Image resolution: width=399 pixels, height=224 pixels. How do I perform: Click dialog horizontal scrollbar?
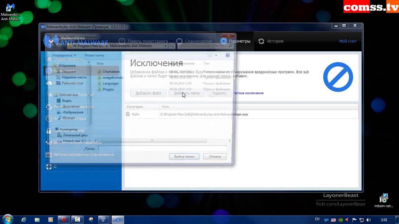(x=152, y=141)
